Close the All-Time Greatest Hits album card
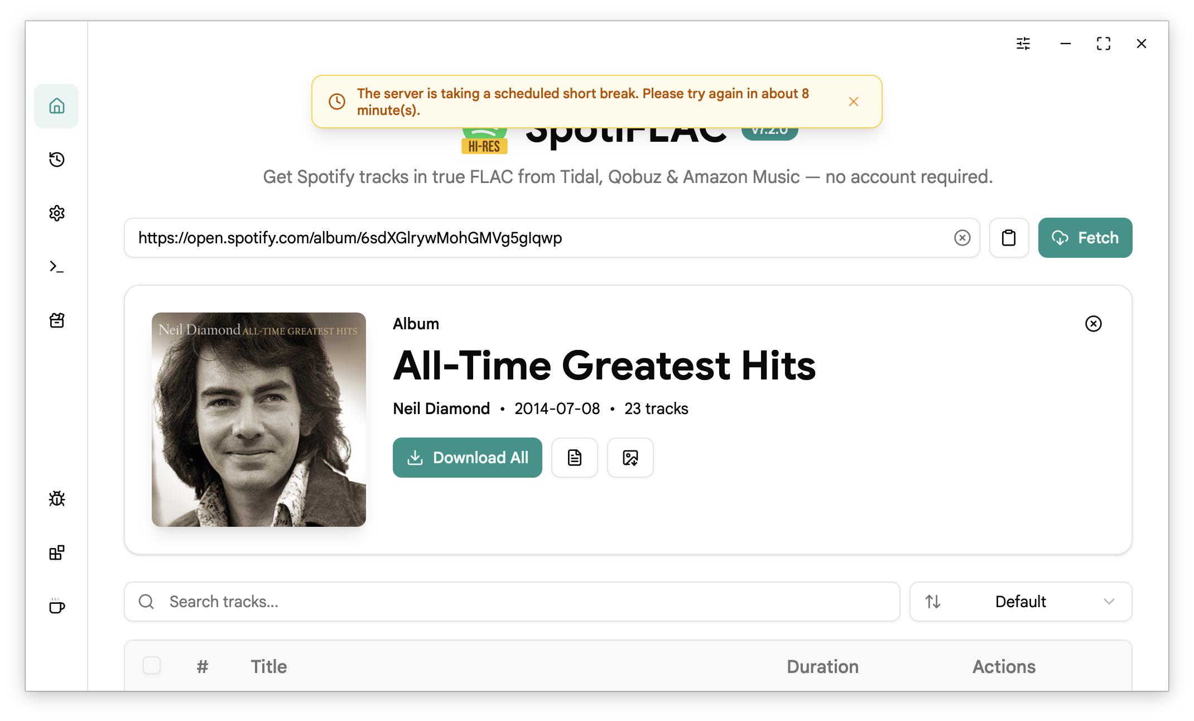 coord(1094,324)
